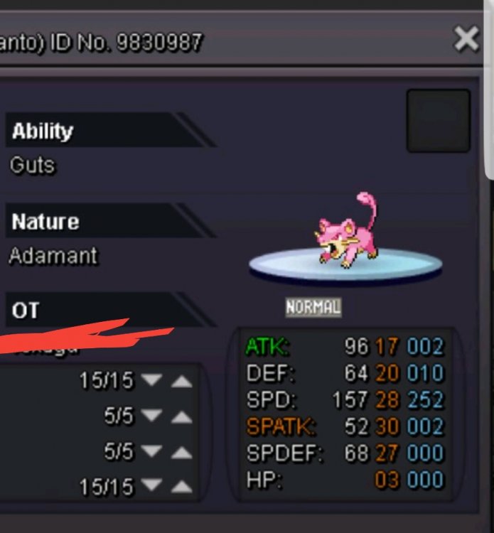The image size is (494, 533).
Task: Close the summary window with the X
Action: [x=466, y=39]
